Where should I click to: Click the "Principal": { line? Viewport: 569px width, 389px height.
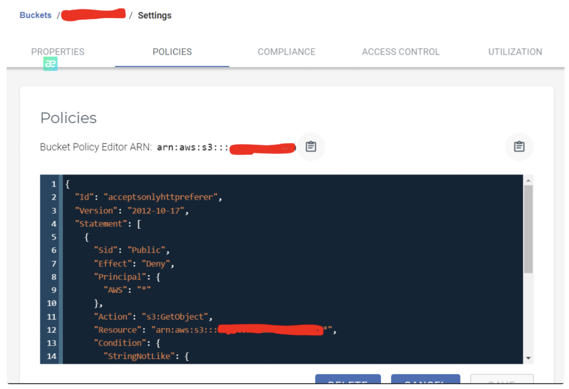(x=127, y=277)
